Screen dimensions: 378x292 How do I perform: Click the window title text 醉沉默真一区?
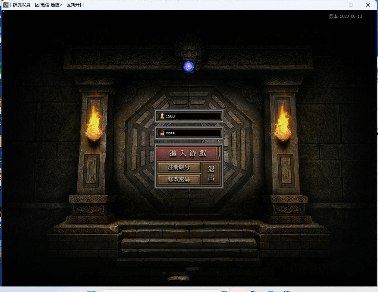(x=47, y=5)
